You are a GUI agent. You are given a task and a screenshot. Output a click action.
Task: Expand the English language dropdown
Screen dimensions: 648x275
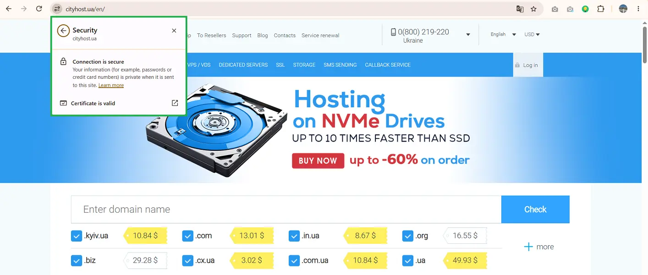click(x=503, y=34)
